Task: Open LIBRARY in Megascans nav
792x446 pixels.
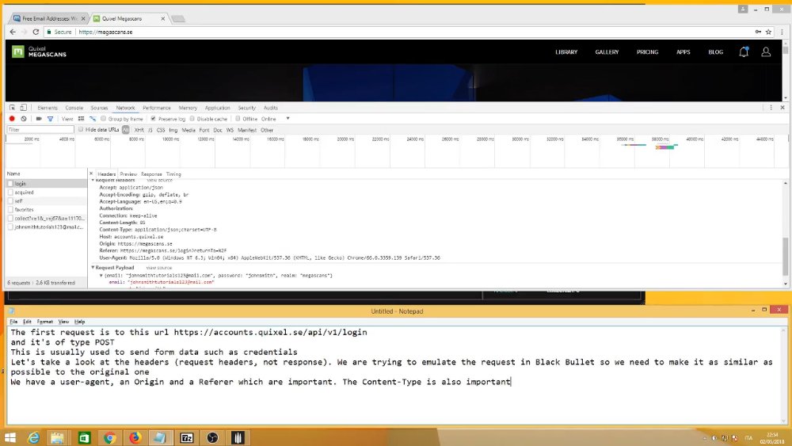Action: [x=566, y=52]
